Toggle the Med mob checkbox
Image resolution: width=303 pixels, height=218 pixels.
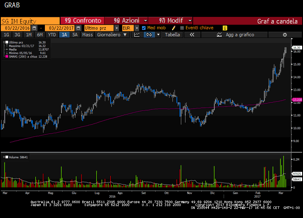(x=144, y=28)
